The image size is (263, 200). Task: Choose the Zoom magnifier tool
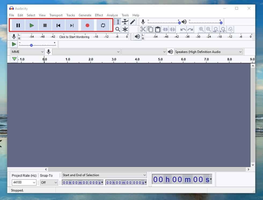(x=118, y=29)
